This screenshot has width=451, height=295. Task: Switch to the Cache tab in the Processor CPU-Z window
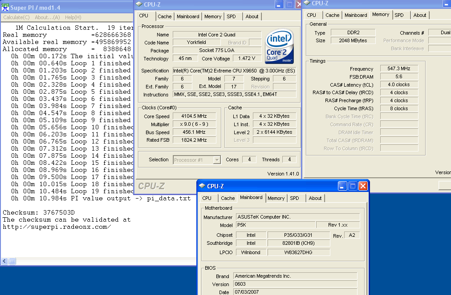165,16
